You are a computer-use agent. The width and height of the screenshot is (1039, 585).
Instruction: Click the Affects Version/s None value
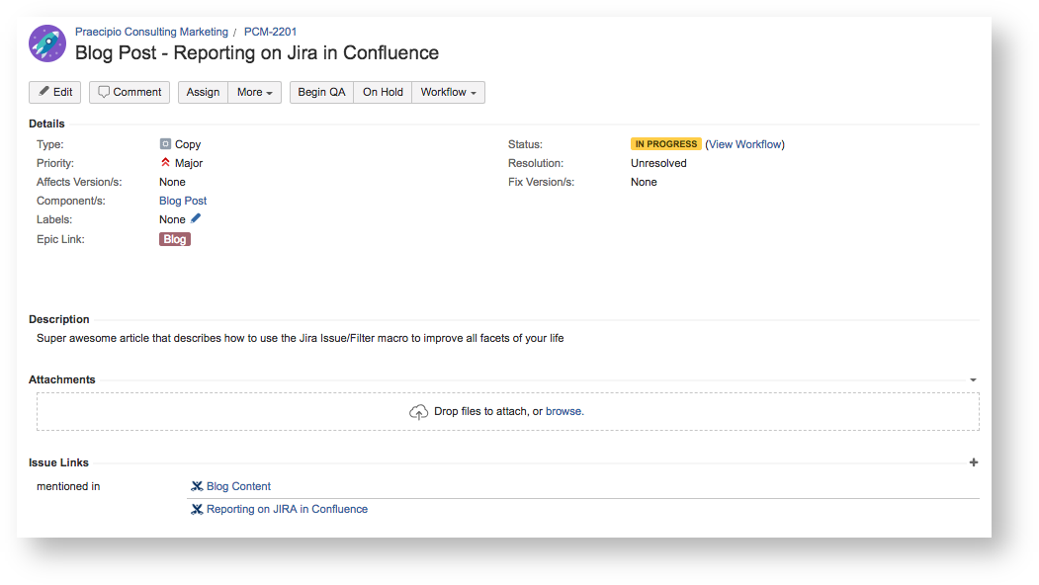click(172, 182)
